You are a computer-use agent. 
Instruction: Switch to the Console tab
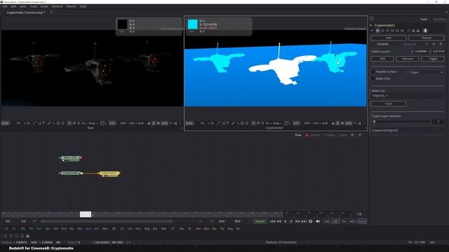point(315,135)
